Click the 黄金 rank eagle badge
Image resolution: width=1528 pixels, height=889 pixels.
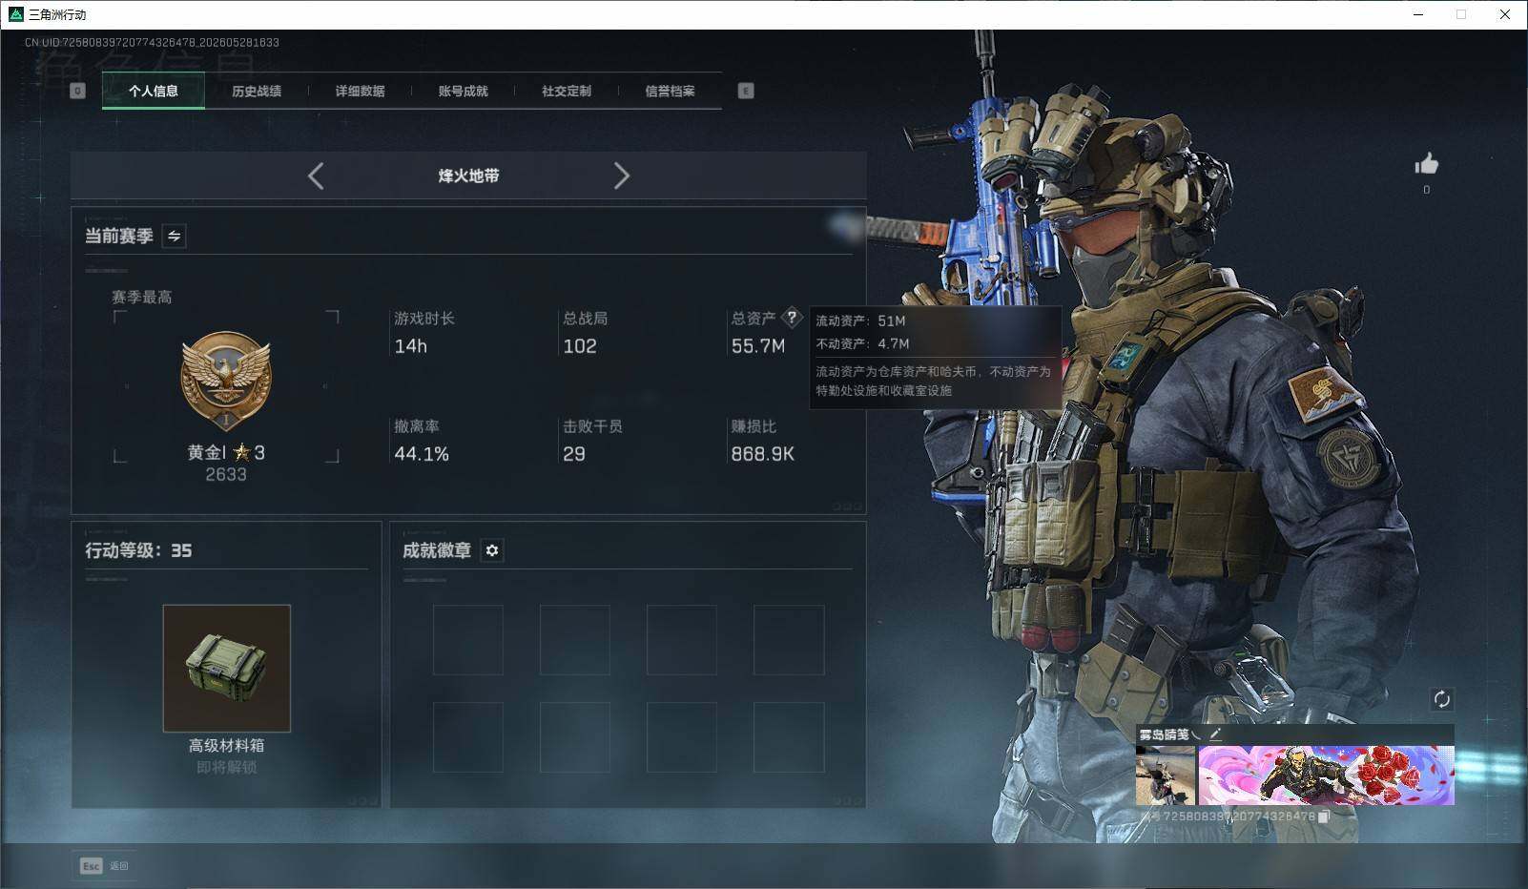[x=226, y=382]
